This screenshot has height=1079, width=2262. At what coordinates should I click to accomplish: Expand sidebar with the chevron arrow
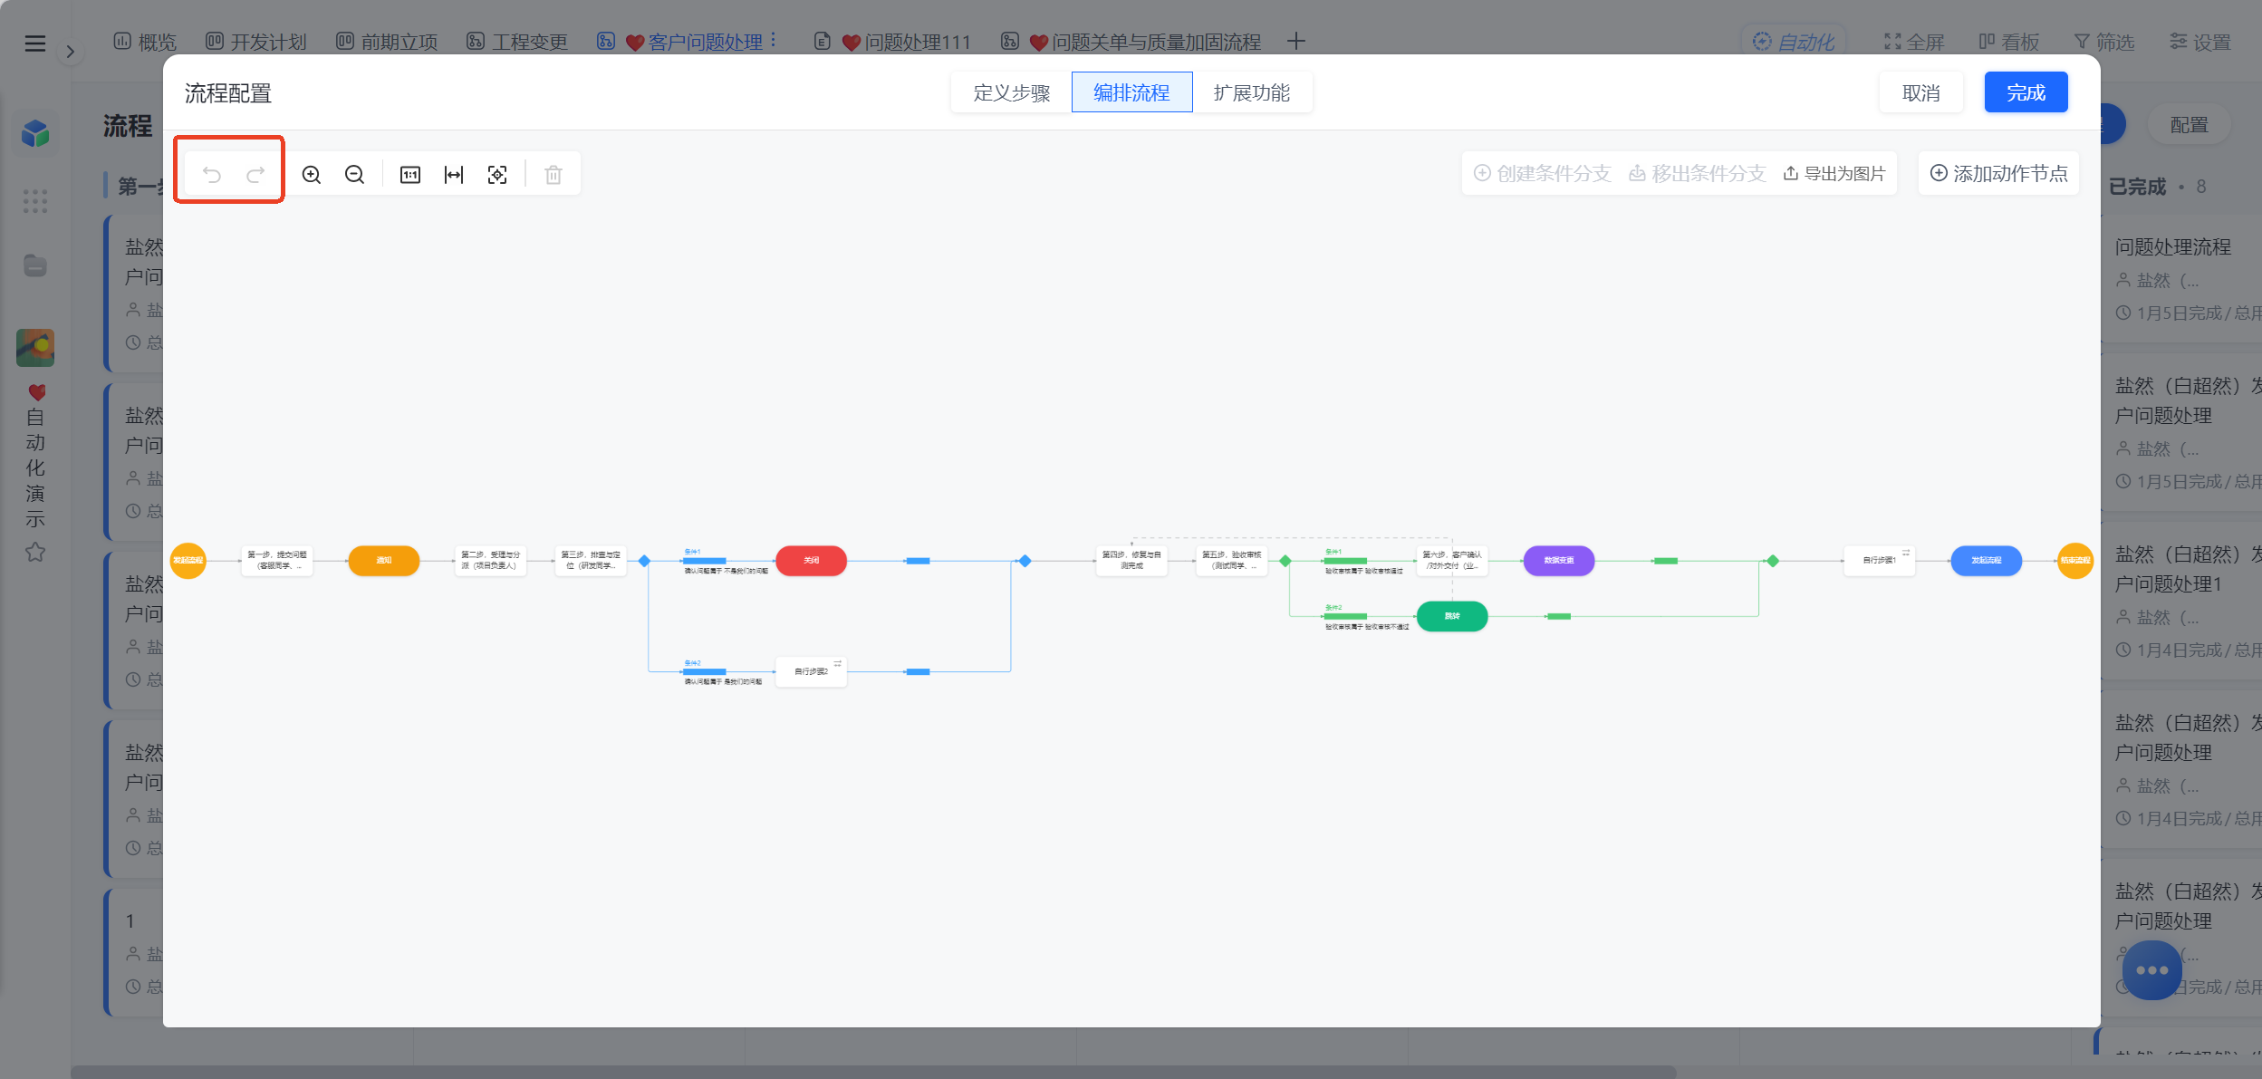click(x=71, y=52)
